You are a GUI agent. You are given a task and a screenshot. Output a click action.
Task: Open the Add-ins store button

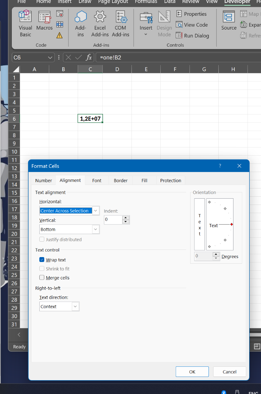tap(81, 24)
